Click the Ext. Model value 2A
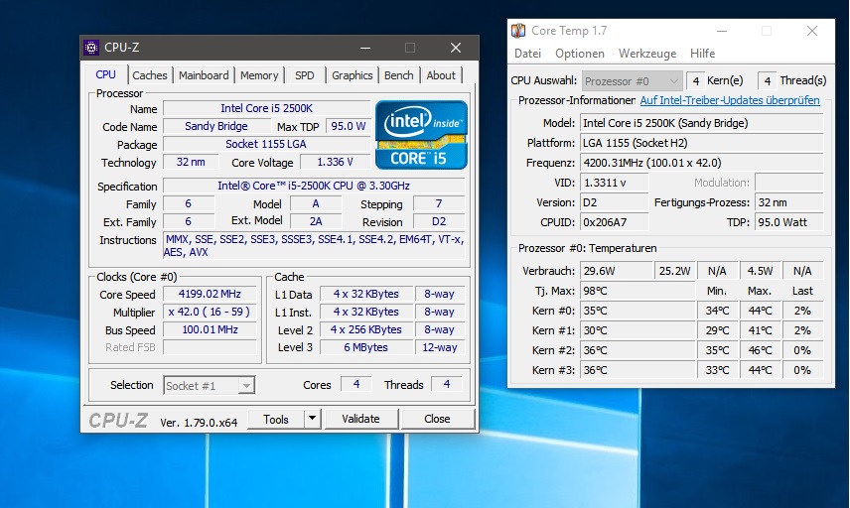The image size is (850, 508). pyautogui.click(x=316, y=221)
